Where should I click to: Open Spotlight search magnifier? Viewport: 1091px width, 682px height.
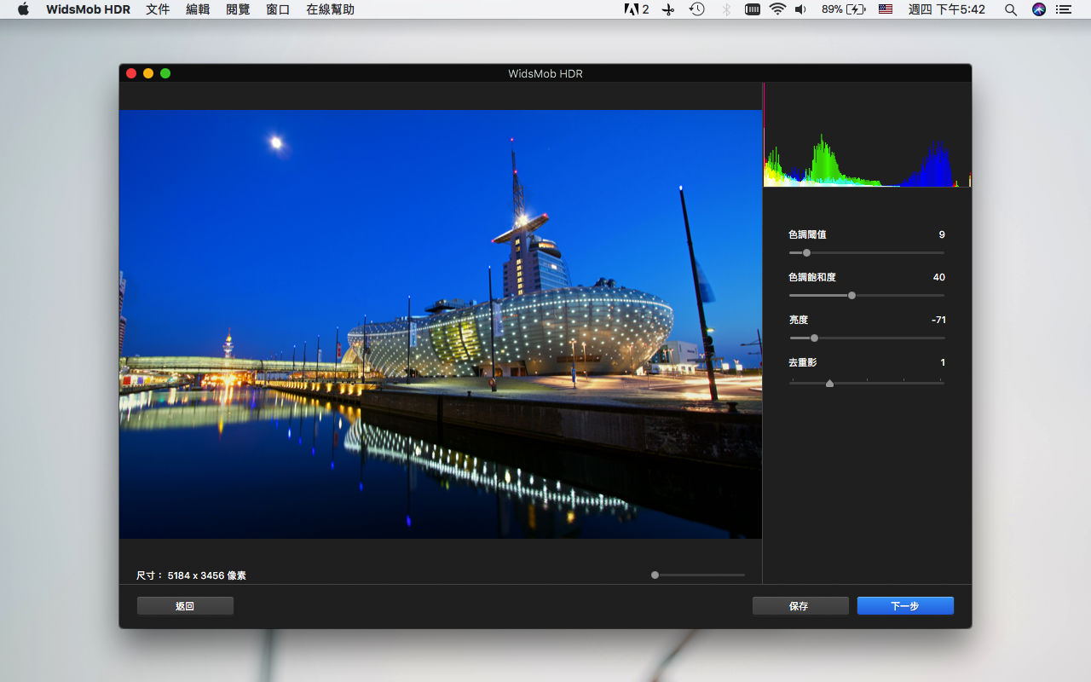click(1011, 9)
